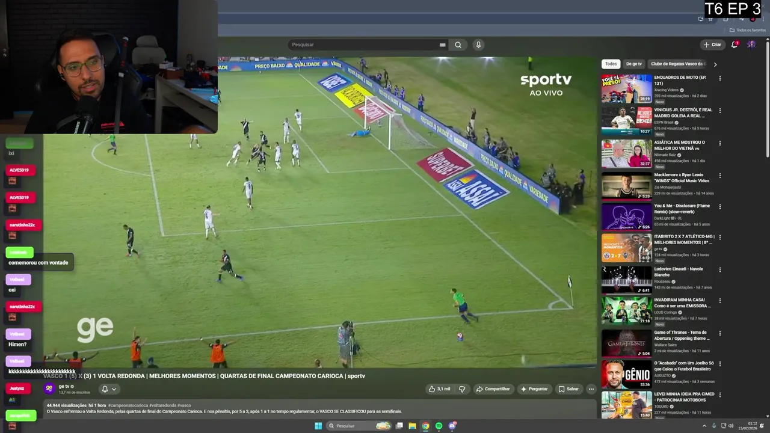Open INVADIRAM MINHA CASA thumbnail
This screenshot has width=770, height=433.
(626, 311)
